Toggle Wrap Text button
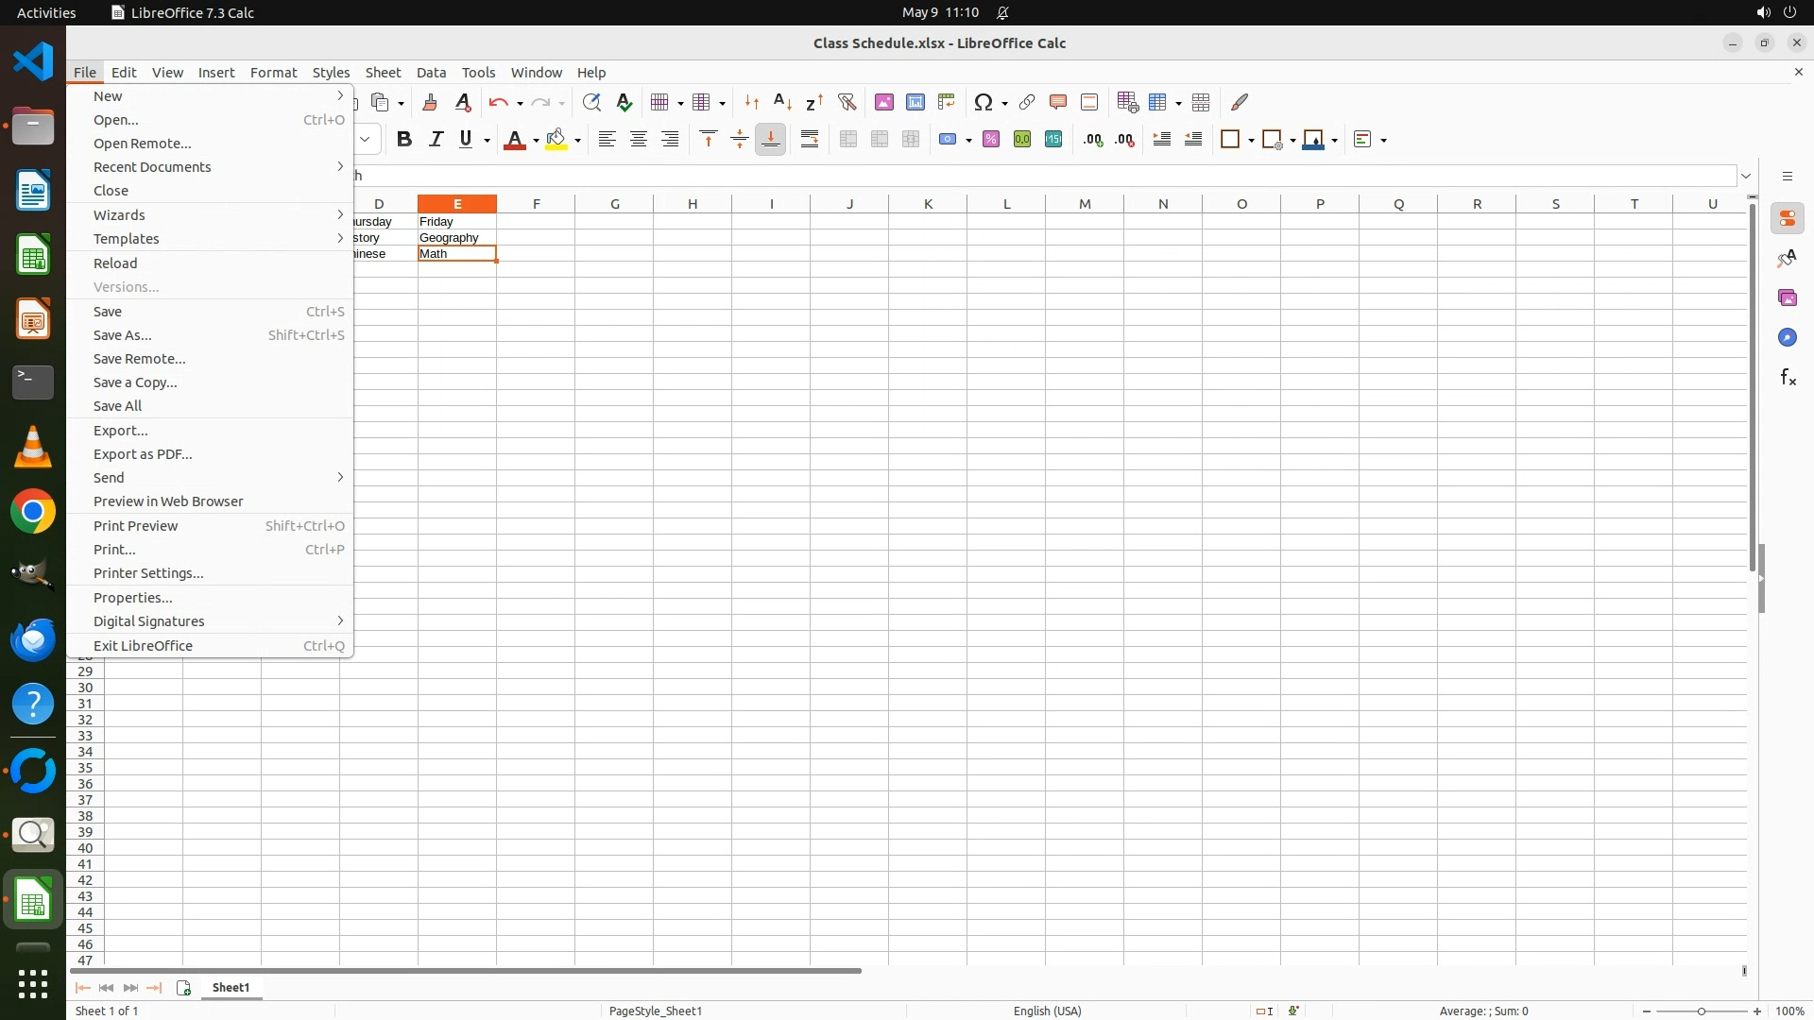Viewport: 1814px width, 1020px height. tap(809, 140)
